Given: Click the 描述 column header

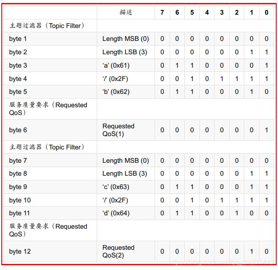Looking at the screenshot, I should pyautogui.click(x=126, y=12).
